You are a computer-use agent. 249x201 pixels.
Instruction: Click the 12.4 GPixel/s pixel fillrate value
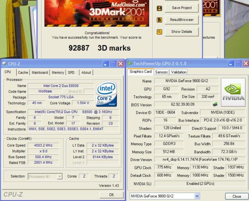tap(169, 136)
